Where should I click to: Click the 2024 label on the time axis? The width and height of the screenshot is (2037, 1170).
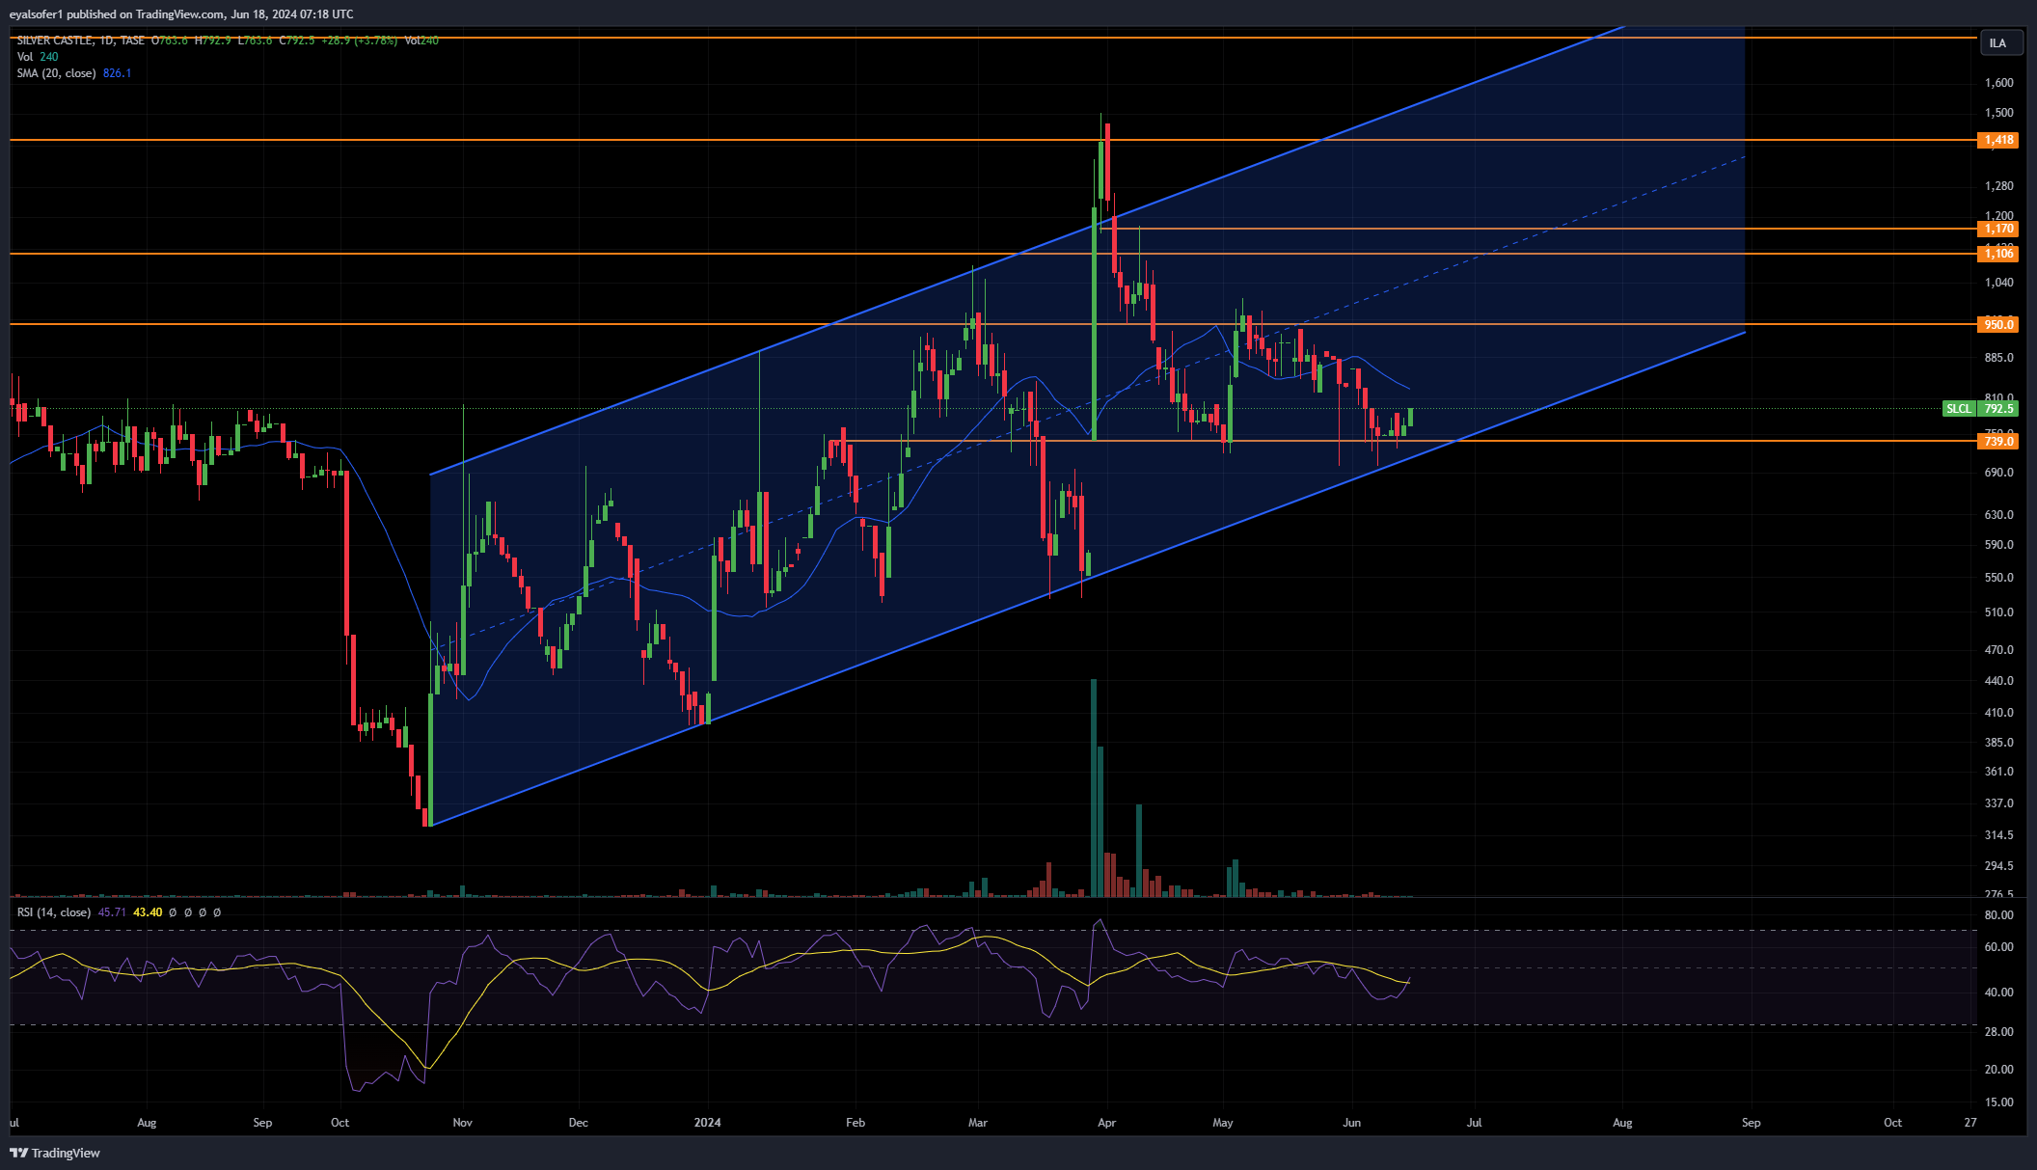pyautogui.click(x=708, y=1123)
